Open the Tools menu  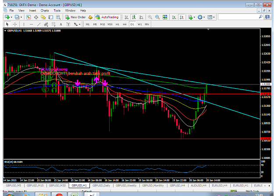(x=57, y=10)
